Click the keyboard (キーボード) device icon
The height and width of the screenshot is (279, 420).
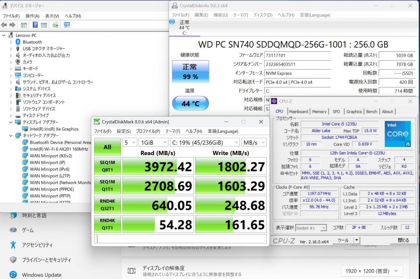(18, 68)
